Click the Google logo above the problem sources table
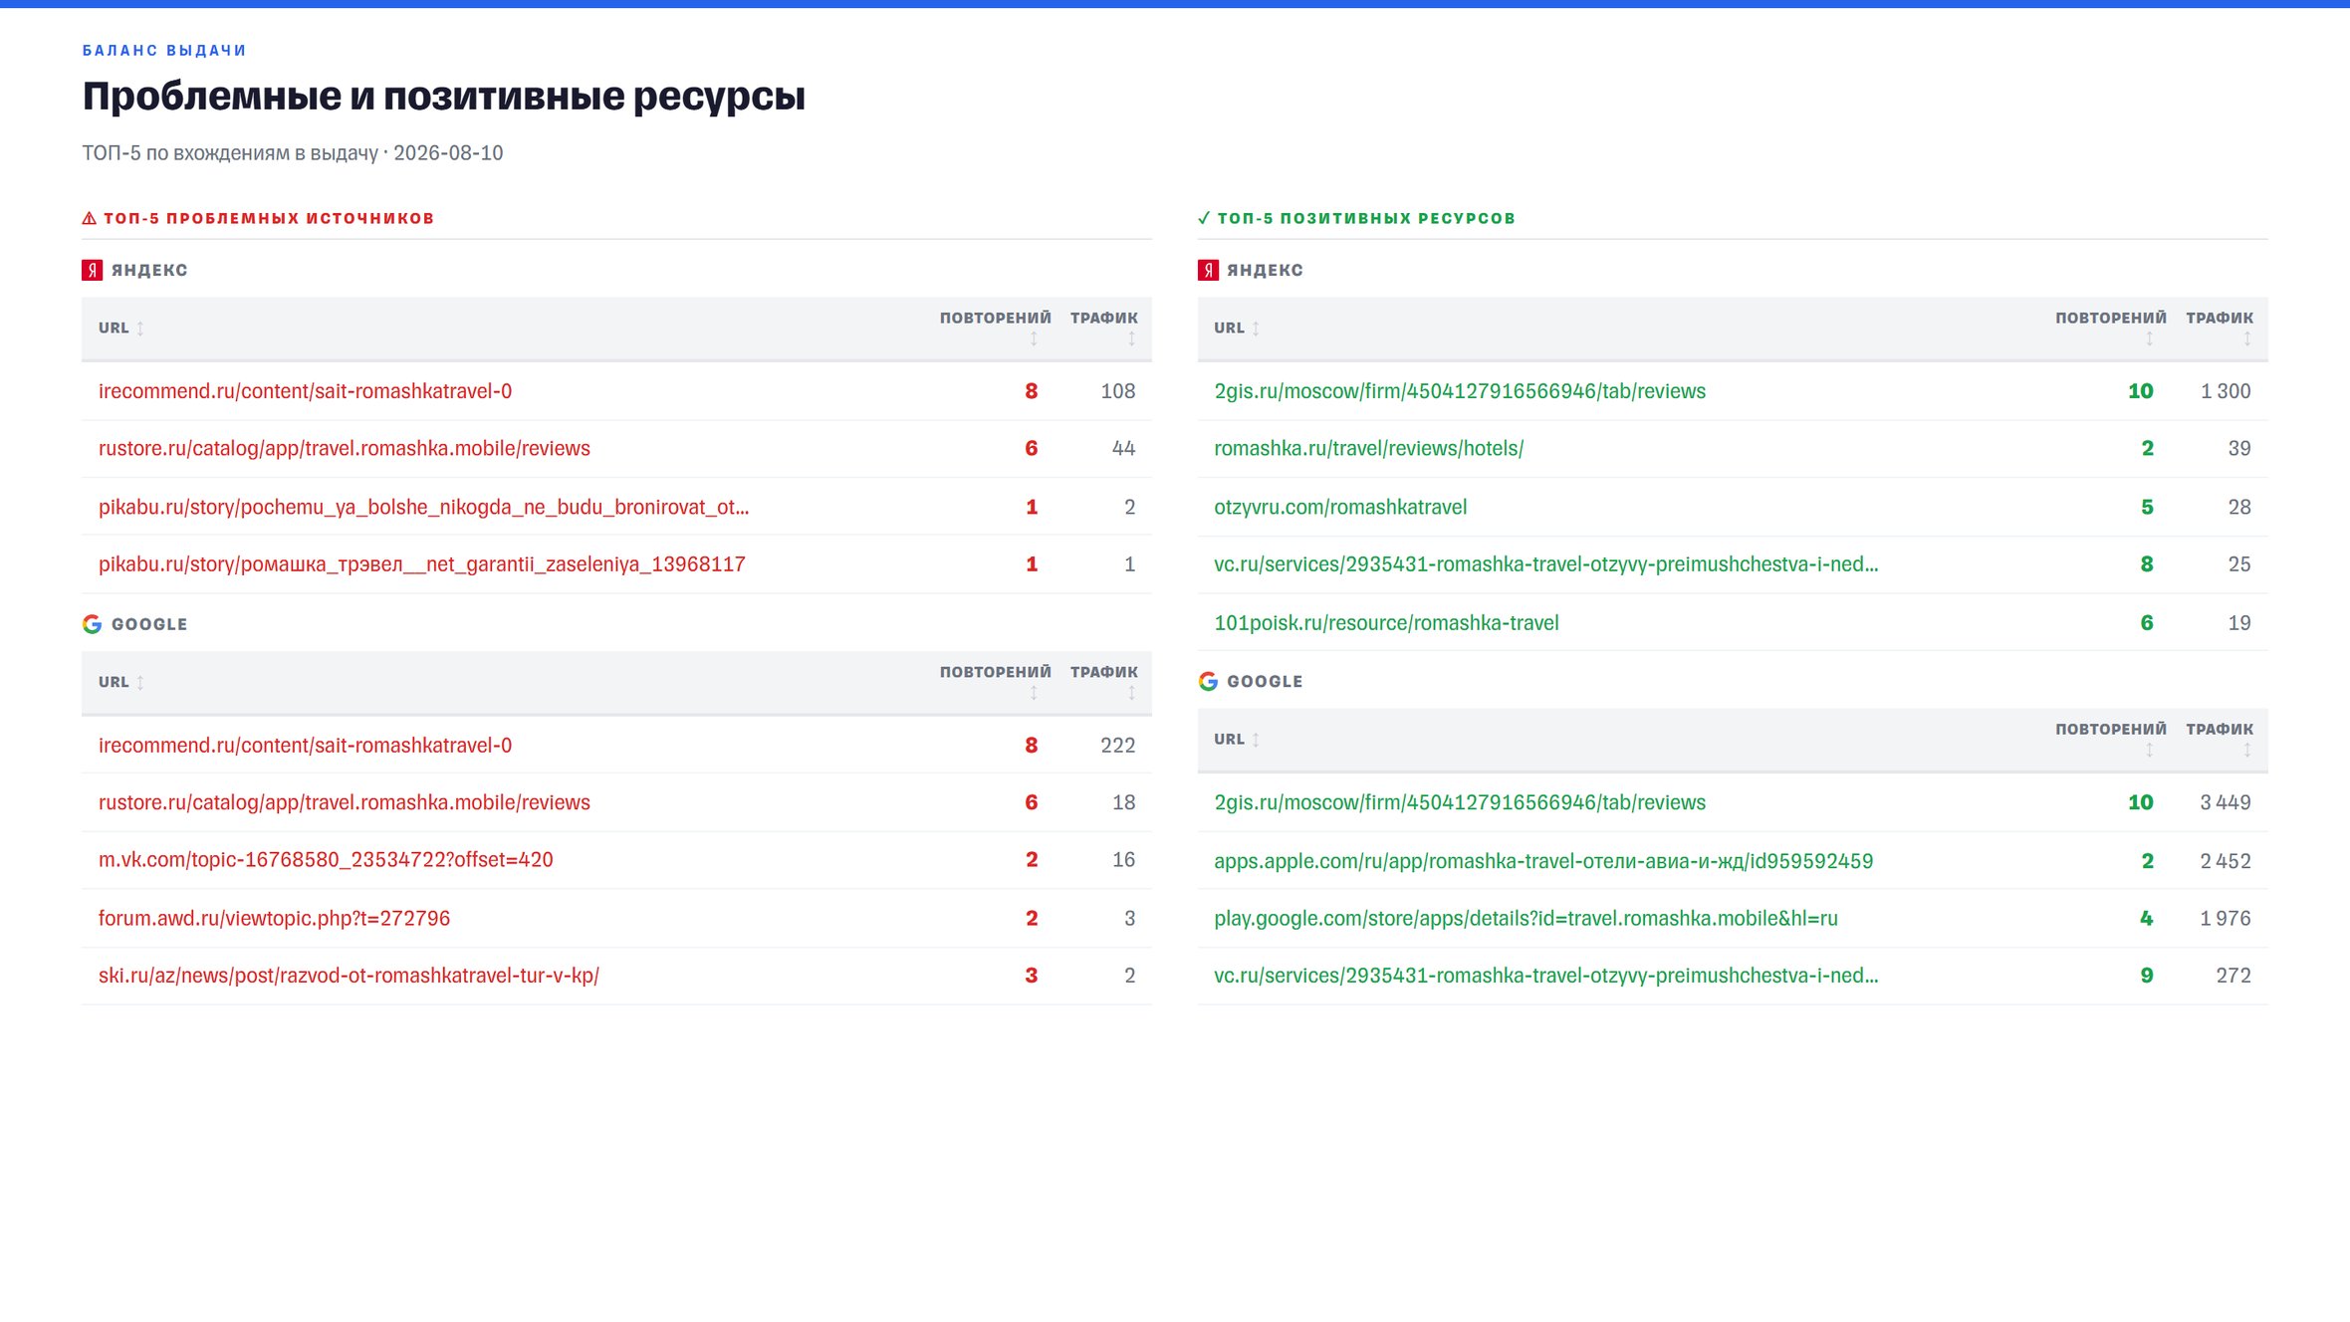Image resolution: width=2350 pixels, height=1322 pixels. coord(93,624)
